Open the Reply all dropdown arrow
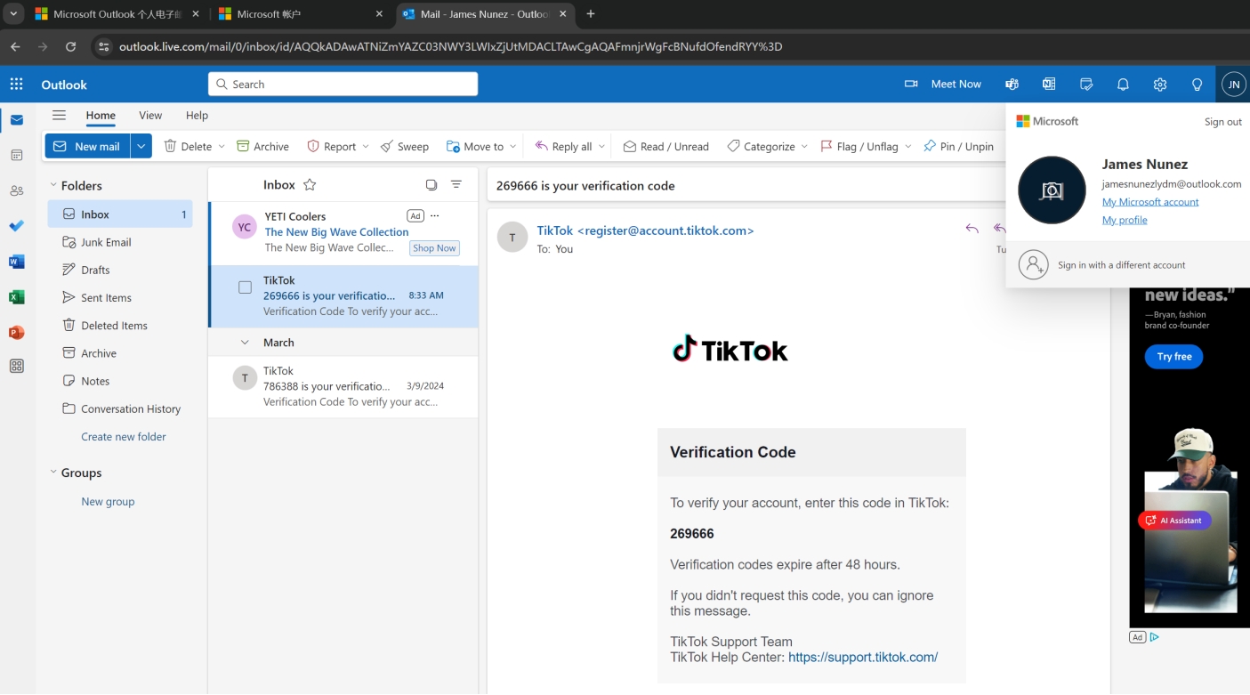 tap(601, 147)
